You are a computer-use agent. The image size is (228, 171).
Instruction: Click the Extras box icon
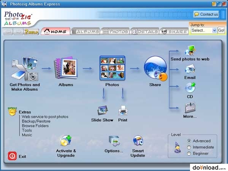13,111
